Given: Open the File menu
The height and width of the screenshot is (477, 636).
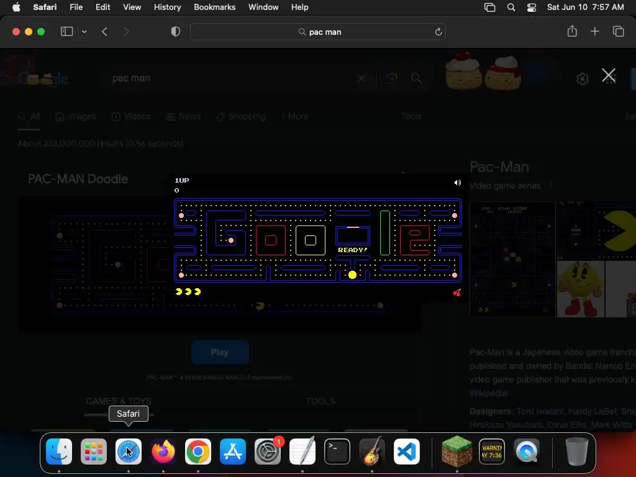Looking at the screenshot, I should pyautogui.click(x=76, y=7).
